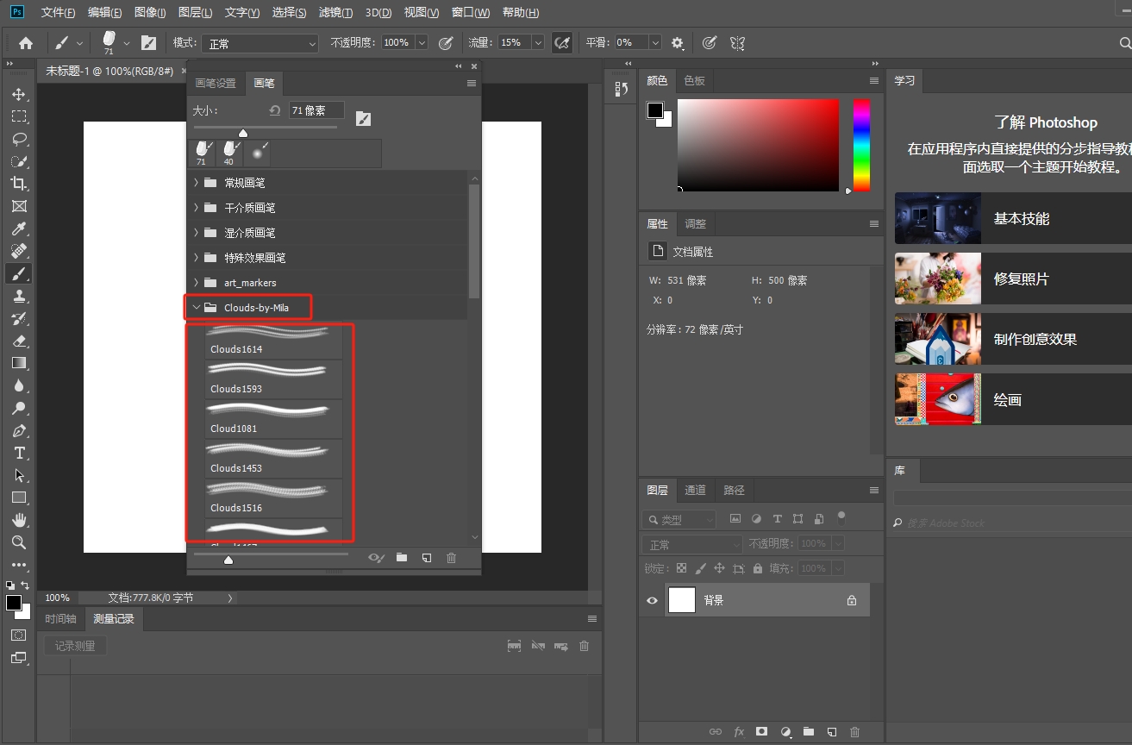Screen dimensions: 1132x745
Task: Add layer style fx icon
Action: [739, 731]
